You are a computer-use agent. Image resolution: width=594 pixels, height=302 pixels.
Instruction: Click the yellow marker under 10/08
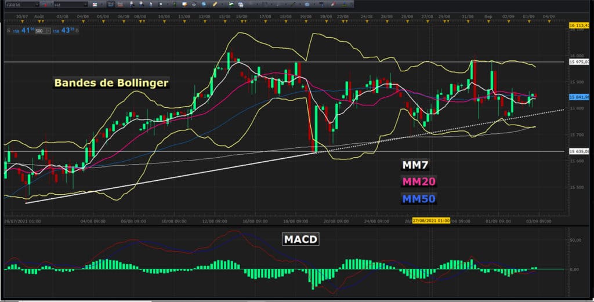click(x=164, y=21)
